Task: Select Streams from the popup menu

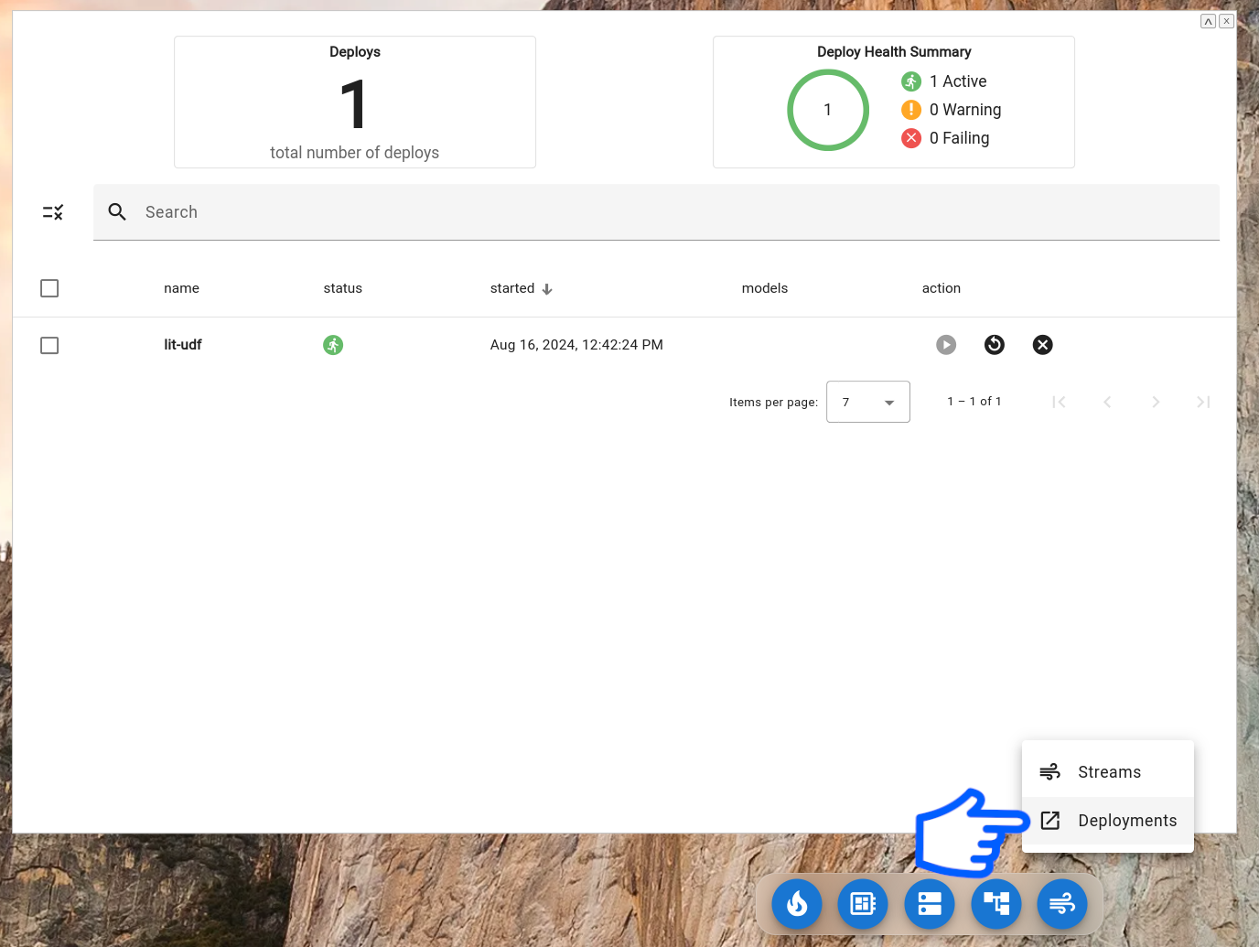Action: click(1108, 772)
